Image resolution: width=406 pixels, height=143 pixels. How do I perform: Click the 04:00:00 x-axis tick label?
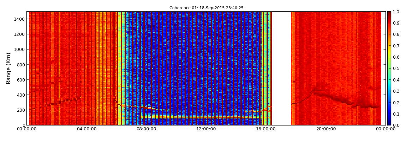tap(87, 129)
